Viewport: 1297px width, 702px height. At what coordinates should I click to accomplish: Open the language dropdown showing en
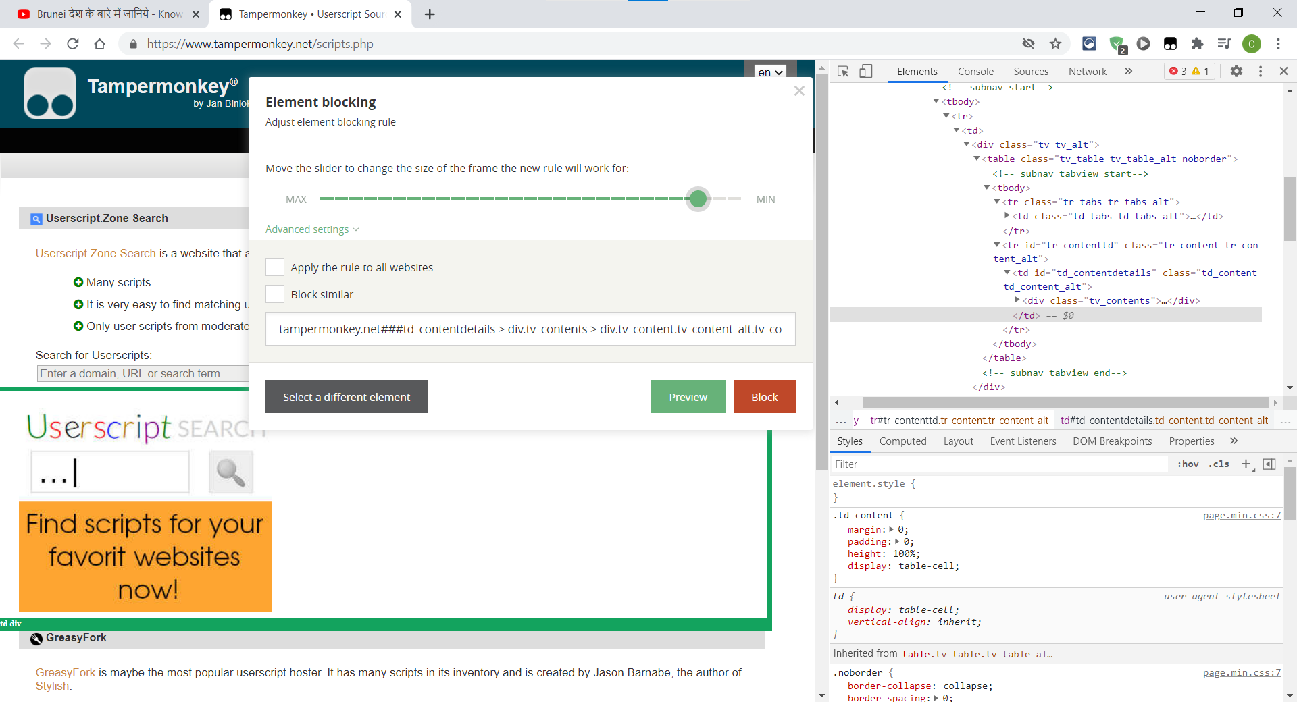(769, 72)
